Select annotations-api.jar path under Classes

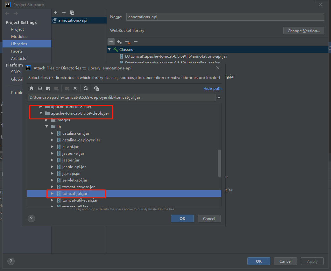tap(176, 56)
